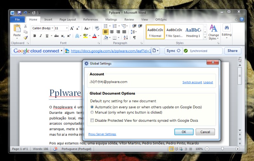Viewport: 254px width, 161px height.
Task: Open Switch account link
Action: [192, 82]
